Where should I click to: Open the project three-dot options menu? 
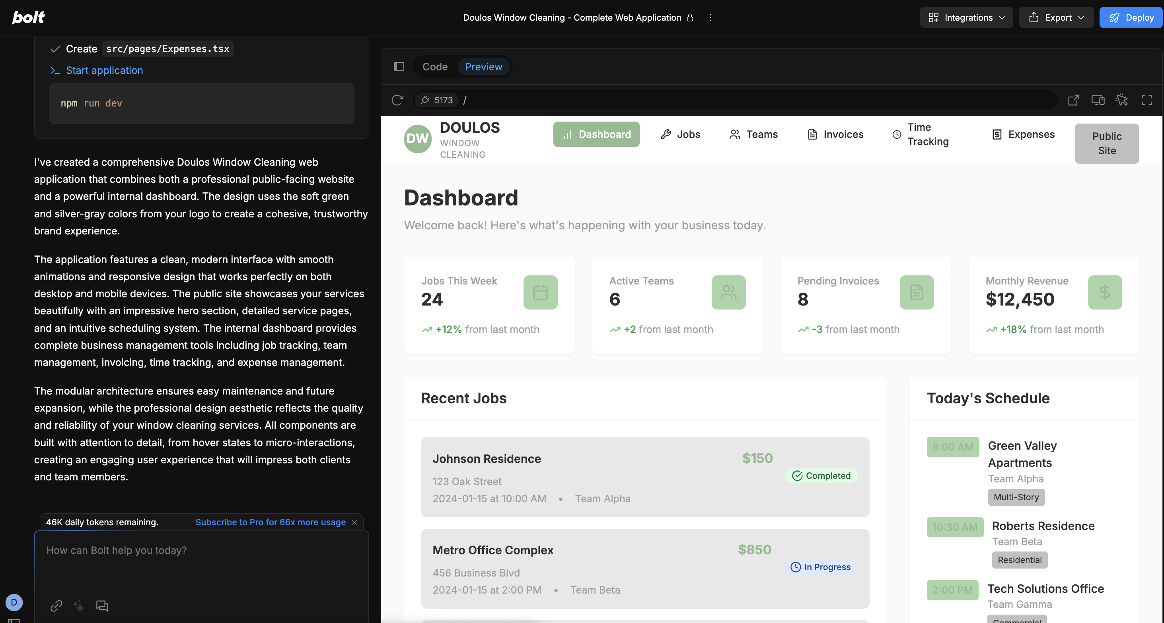[x=710, y=17]
